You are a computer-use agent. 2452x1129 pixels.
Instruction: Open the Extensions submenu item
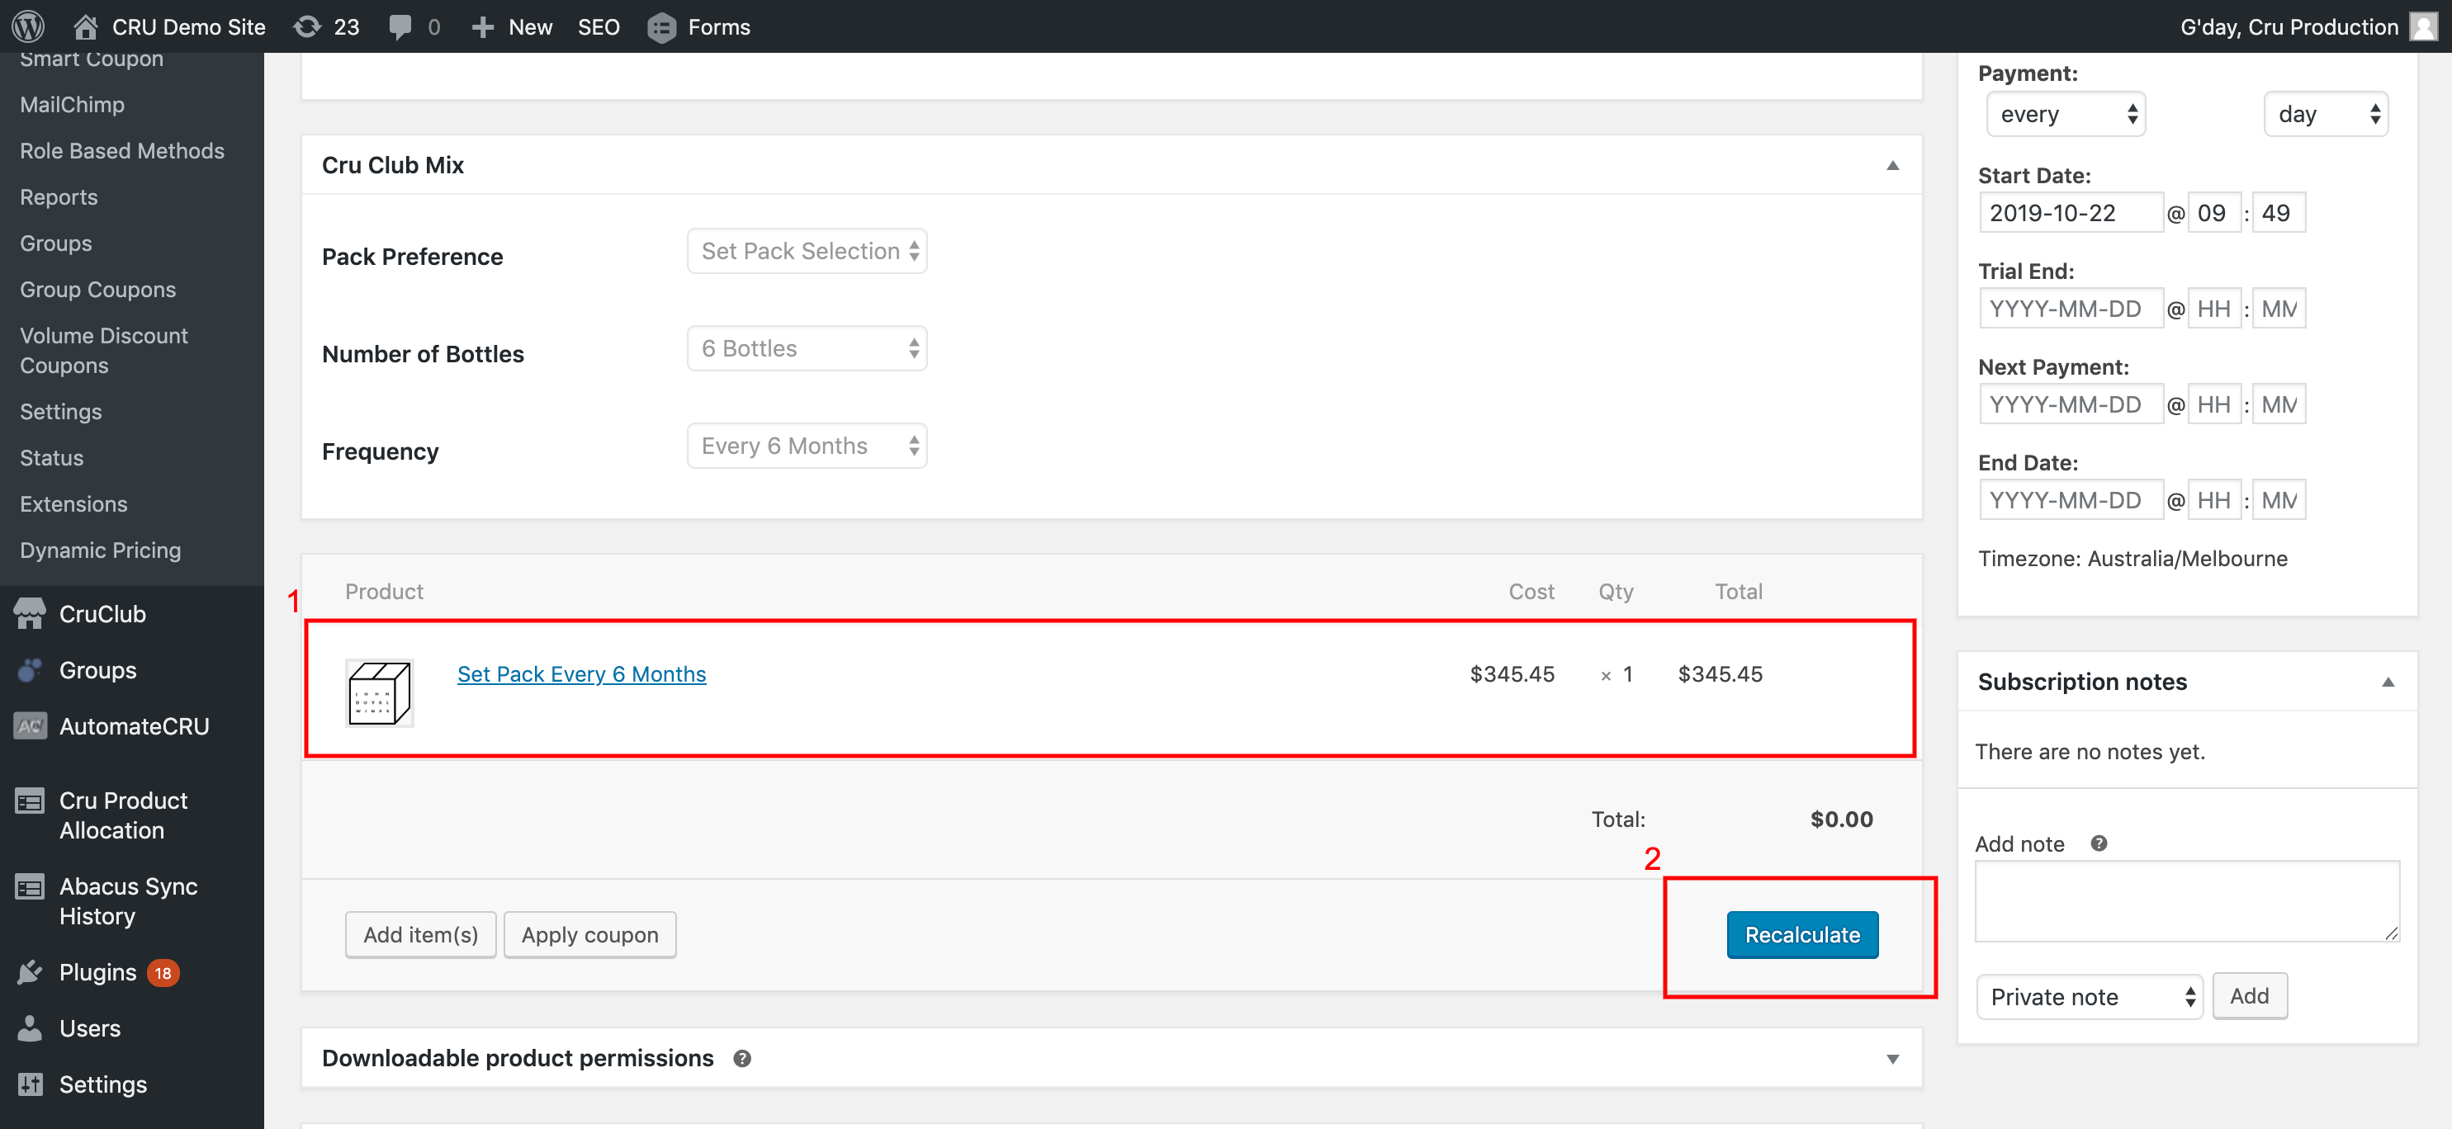tap(73, 504)
